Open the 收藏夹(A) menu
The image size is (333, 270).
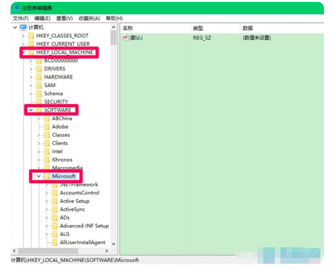[89, 19]
